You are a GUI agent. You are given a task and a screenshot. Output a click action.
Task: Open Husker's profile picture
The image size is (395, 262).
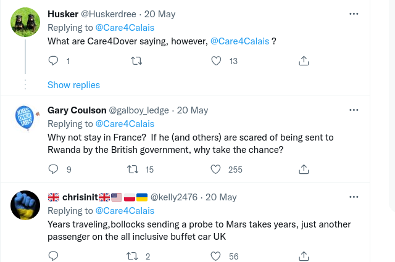[x=26, y=24]
